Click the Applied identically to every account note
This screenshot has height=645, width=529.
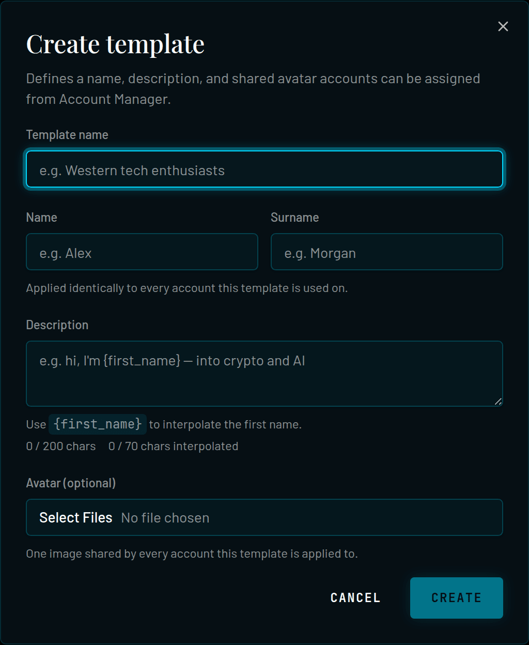tap(187, 288)
